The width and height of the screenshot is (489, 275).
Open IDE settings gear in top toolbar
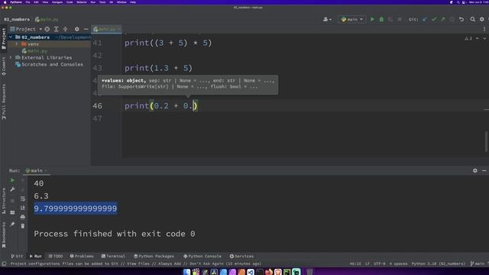click(x=482, y=19)
